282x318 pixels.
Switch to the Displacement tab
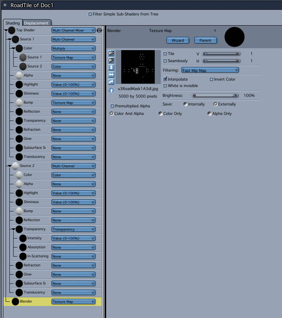[36, 23]
